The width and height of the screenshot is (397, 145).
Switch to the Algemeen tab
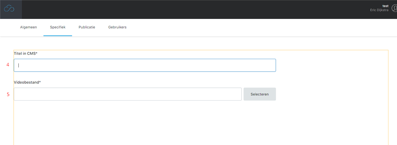pyautogui.click(x=29, y=27)
